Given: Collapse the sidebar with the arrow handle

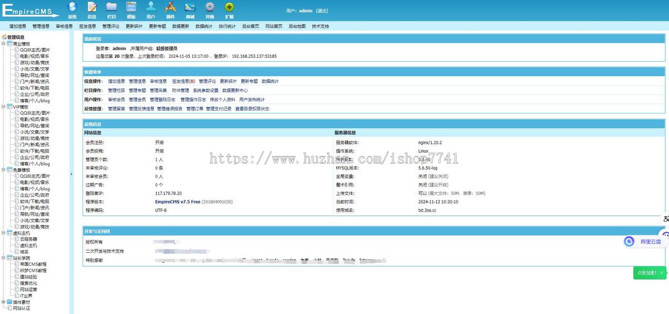Looking at the screenshot, I should click(x=71, y=174).
